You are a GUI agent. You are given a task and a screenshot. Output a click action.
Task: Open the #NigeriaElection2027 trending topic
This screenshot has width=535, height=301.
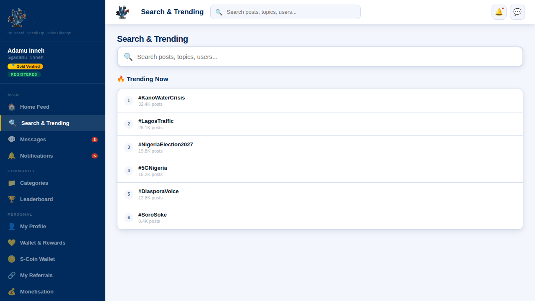(320, 148)
